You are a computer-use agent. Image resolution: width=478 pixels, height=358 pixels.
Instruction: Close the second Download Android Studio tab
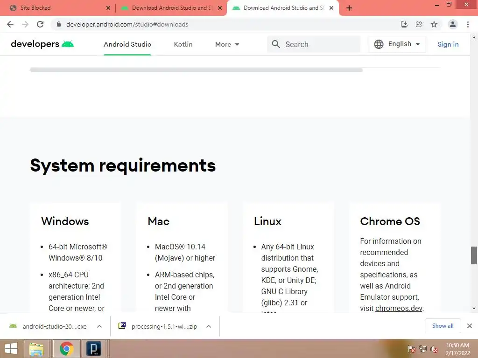click(x=220, y=8)
